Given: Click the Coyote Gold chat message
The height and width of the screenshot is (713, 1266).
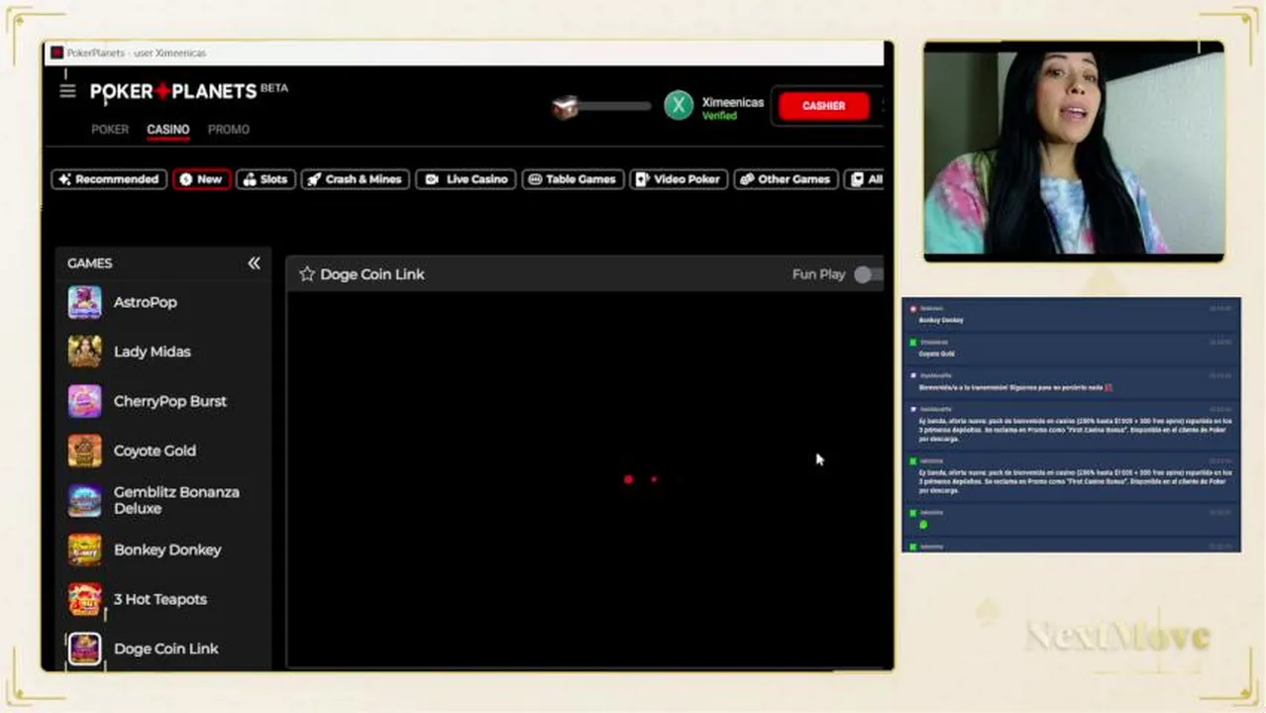Looking at the screenshot, I should [936, 354].
